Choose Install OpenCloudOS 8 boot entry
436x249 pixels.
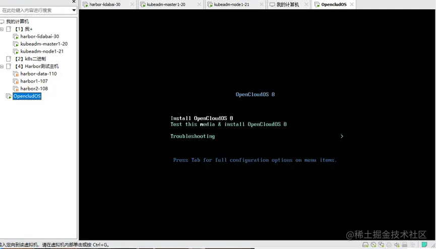point(202,118)
